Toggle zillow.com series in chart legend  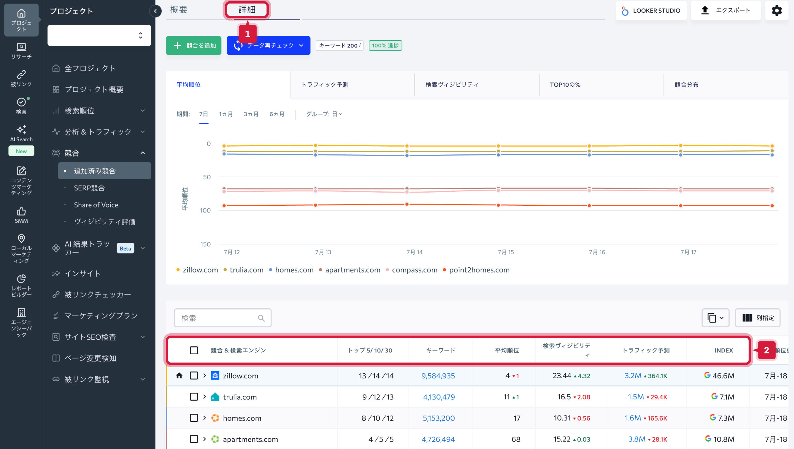pos(197,270)
